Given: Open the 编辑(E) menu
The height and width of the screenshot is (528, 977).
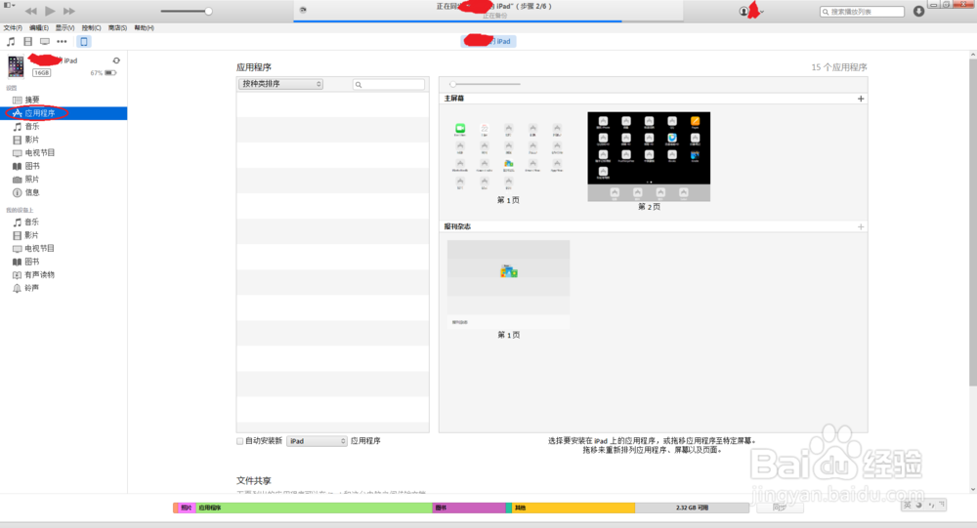Looking at the screenshot, I should coord(39,28).
